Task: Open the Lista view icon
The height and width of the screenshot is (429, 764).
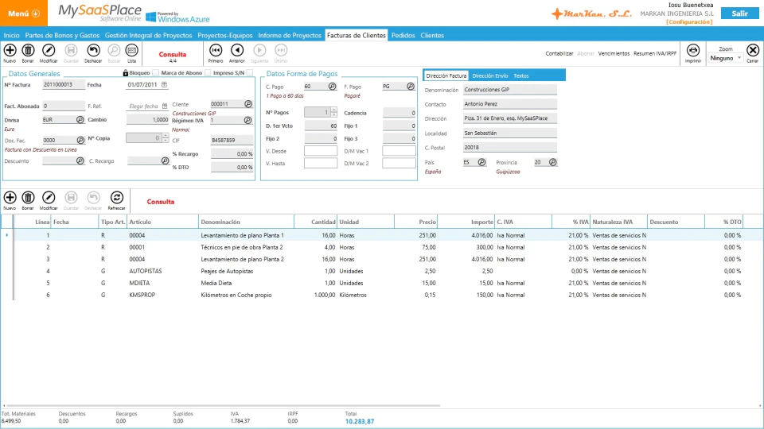Action: click(x=131, y=51)
